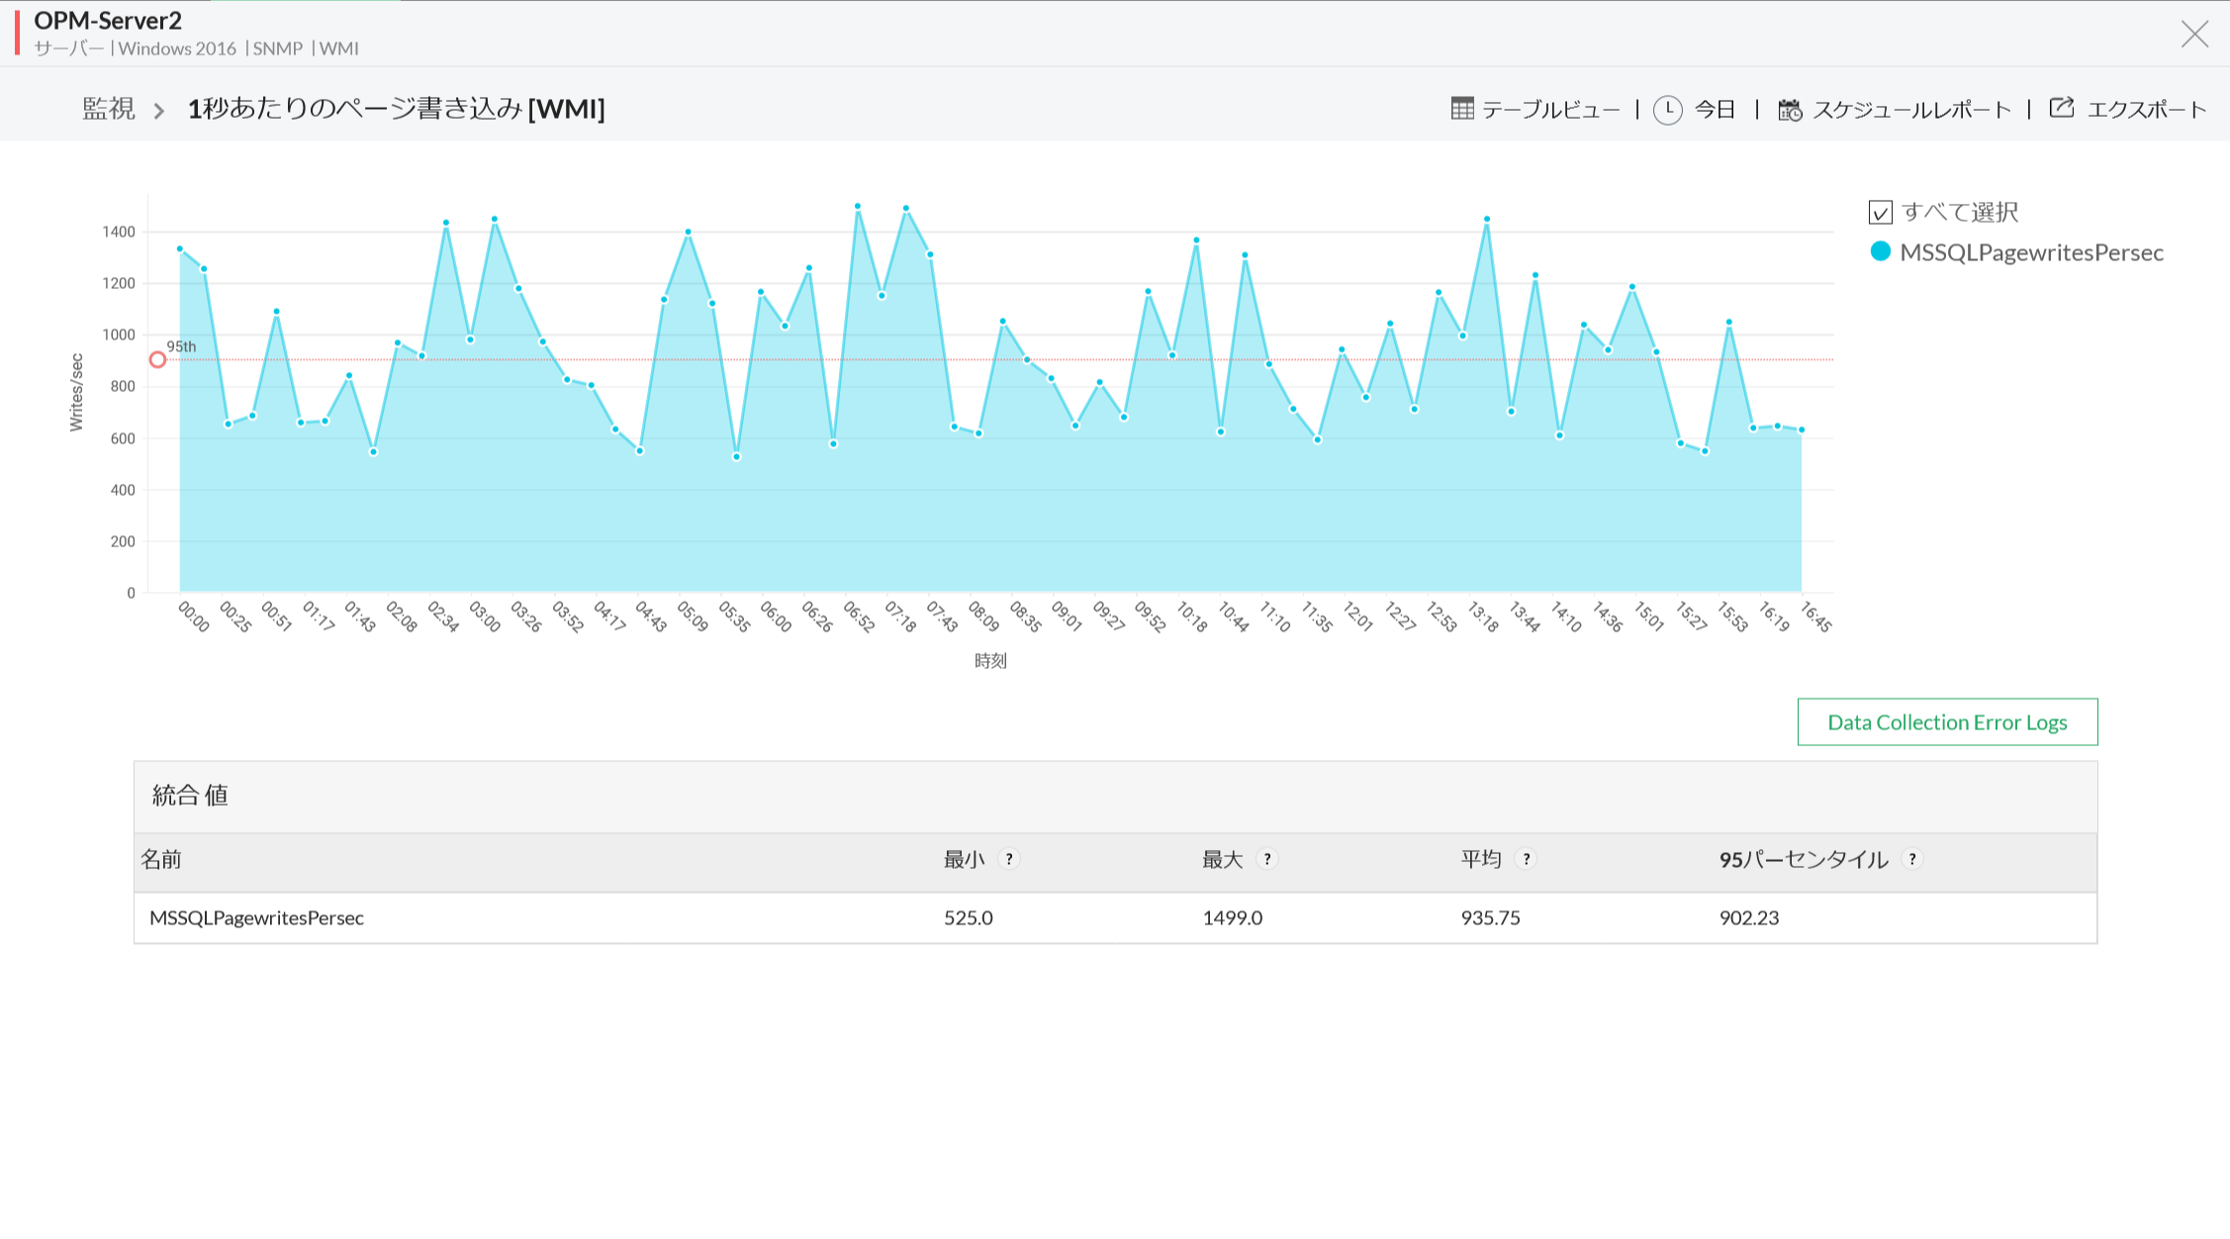Toggle the すべて選択 checkbox
The image size is (2230, 1239).
(1881, 213)
